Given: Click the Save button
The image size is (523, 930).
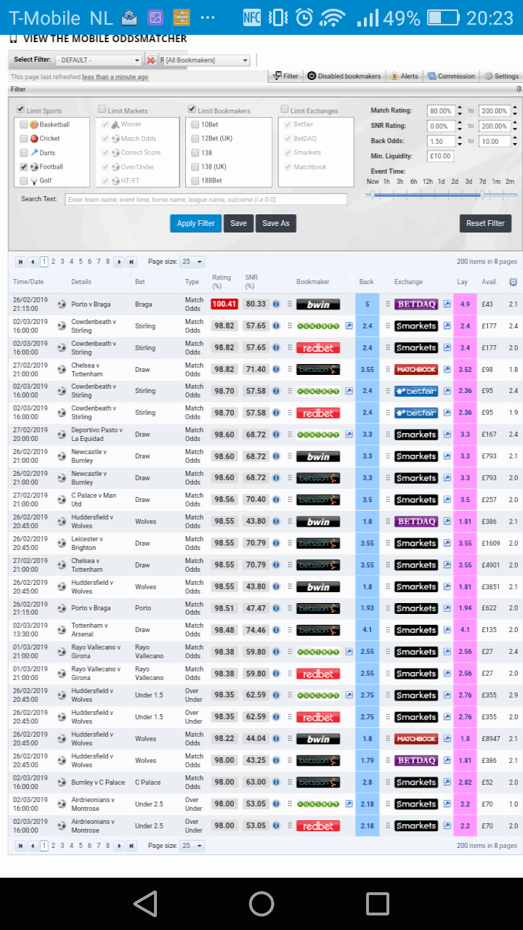Looking at the screenshot, I should pyautogui.click(x=238, y=223).
